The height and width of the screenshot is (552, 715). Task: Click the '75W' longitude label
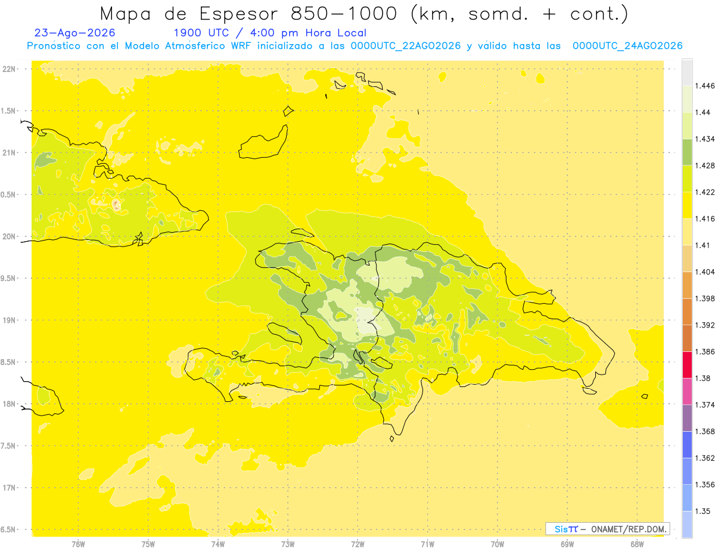pos(148,544)
